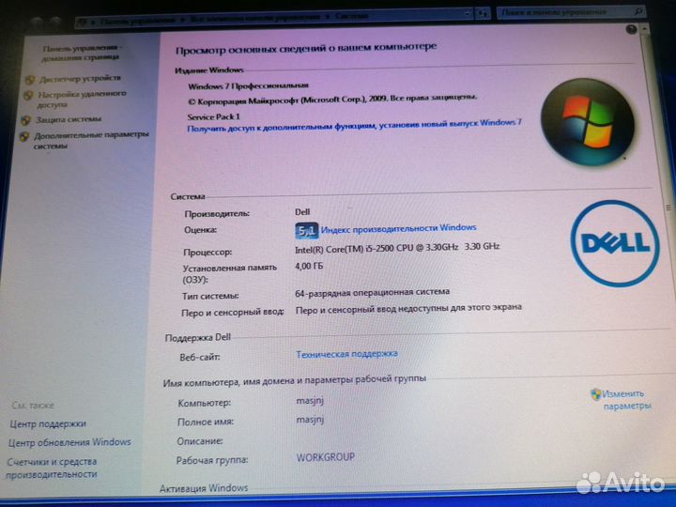The image size is (676, 507).
Task: Click the upgrade link to get a new Windows 7 edition
Action: [354, 126]
